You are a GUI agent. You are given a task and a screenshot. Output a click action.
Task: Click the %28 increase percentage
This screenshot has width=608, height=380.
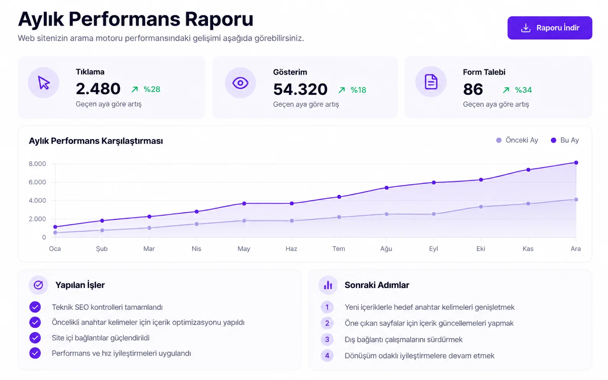152,89
